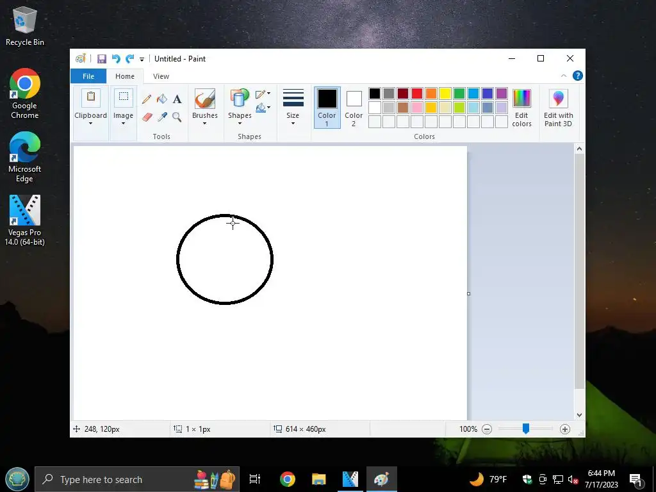Click the Vegas Pro taskbar icon

point(350,479)
